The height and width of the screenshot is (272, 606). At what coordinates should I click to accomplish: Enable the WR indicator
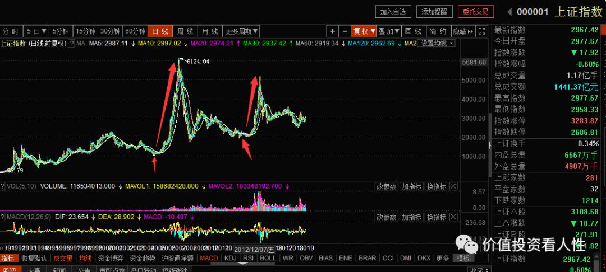(287, 258)
